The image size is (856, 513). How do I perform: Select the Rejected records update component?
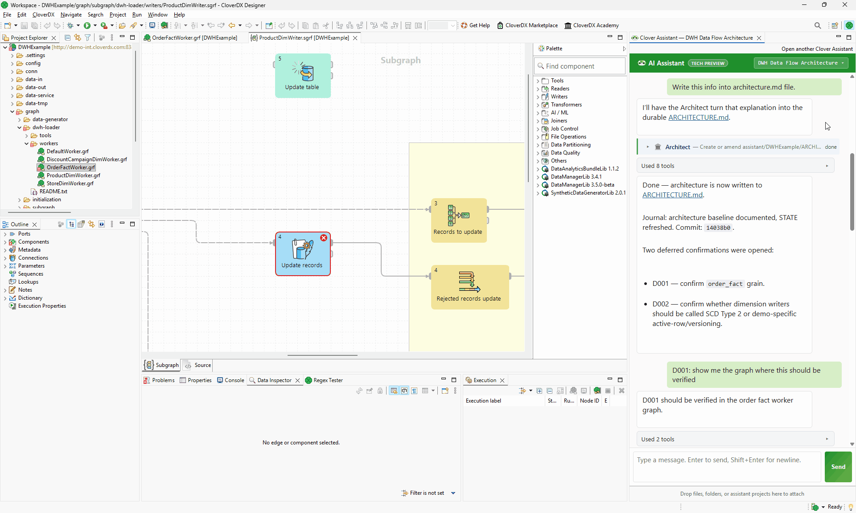point(470,287)
